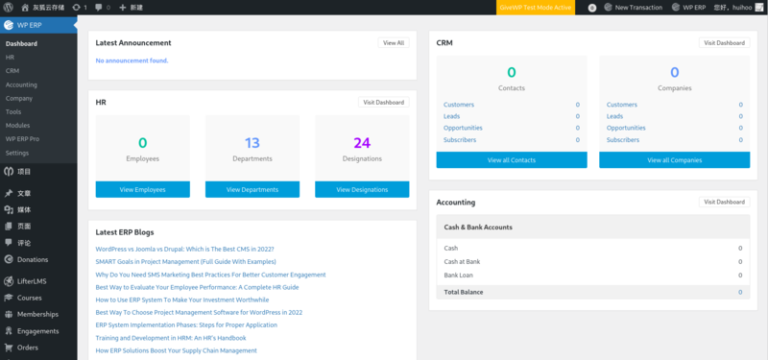The image size is (768, 360).
Task: Click the WP ERP globe icon in sidebar
Action: [9, 25]
